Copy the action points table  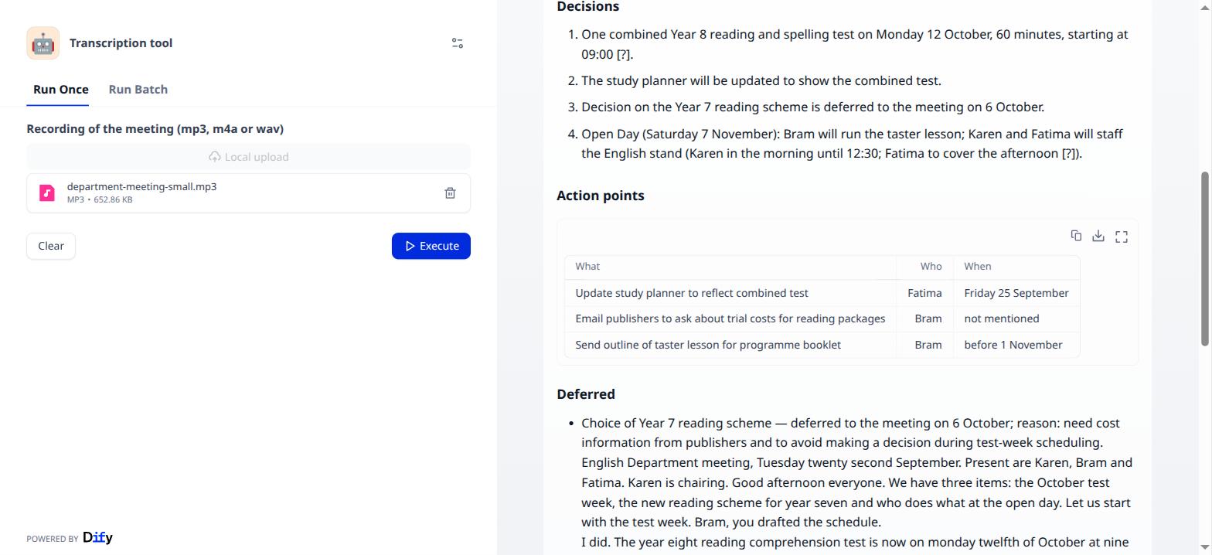[1076, 236]
